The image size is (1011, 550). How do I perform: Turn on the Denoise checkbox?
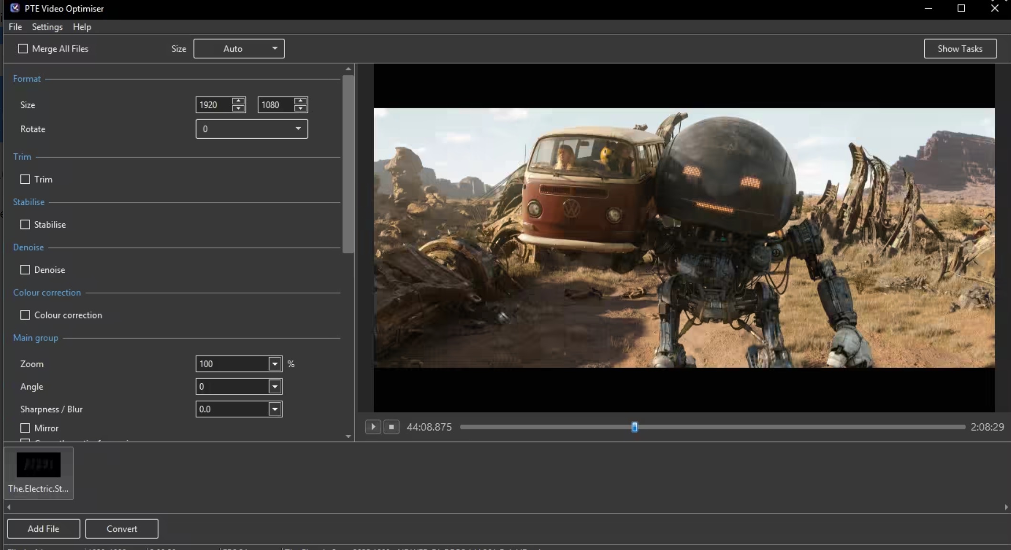[x=25, y=270]
